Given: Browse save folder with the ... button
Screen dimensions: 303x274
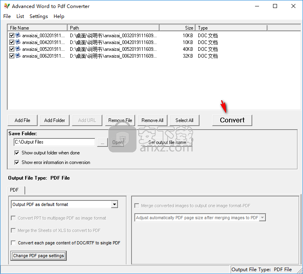Looking at the screenshot, I should click(102, 142).
